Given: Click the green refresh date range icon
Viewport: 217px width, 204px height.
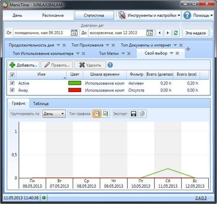Looking at the screenshot, I should [x=176, y=33].
